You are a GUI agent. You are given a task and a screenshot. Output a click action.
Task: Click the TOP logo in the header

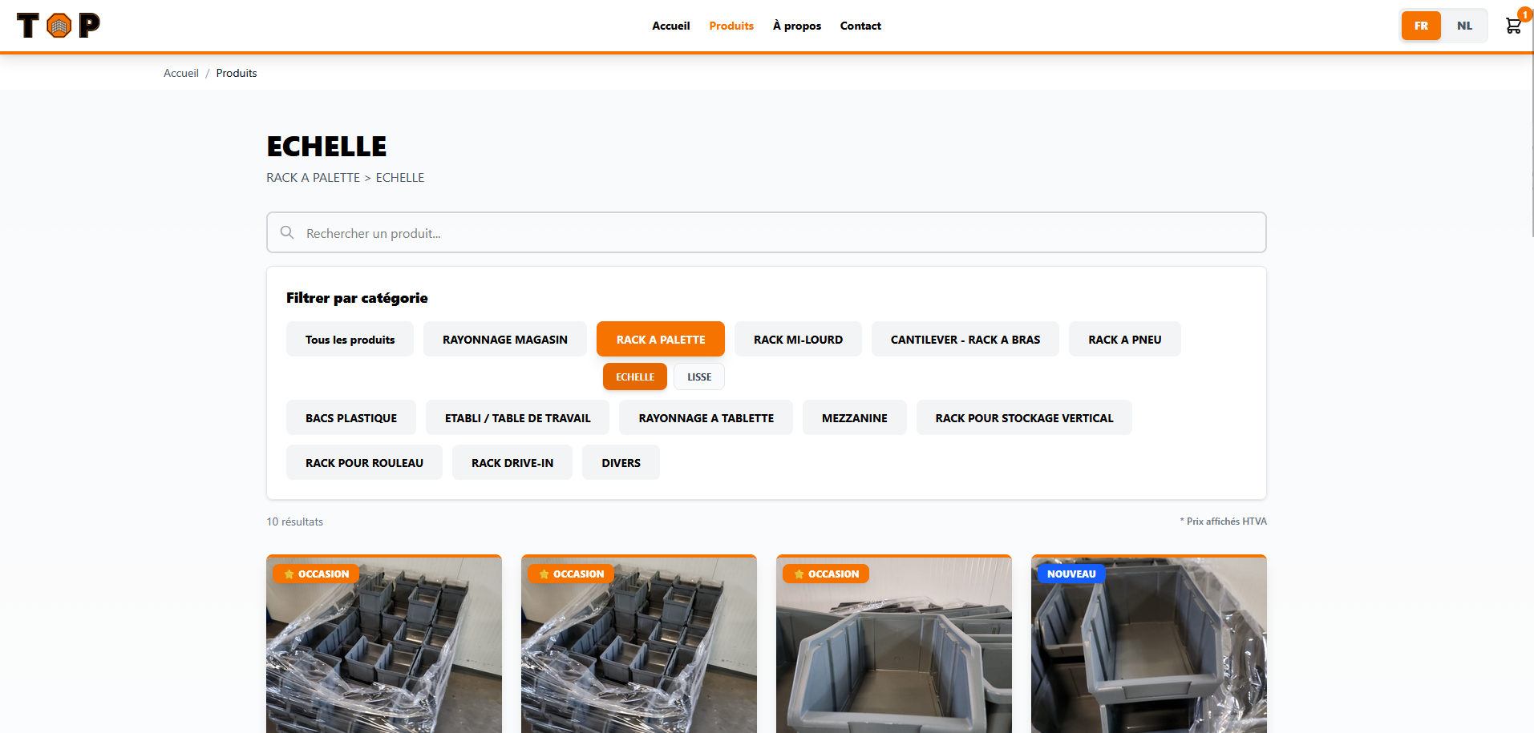point(59,25)
